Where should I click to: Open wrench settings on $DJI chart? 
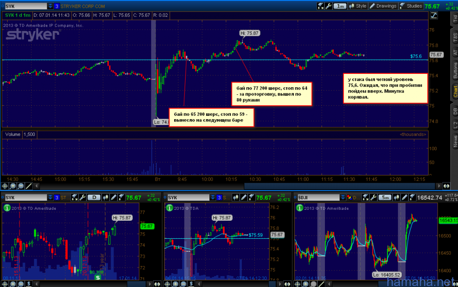[373, 198]
